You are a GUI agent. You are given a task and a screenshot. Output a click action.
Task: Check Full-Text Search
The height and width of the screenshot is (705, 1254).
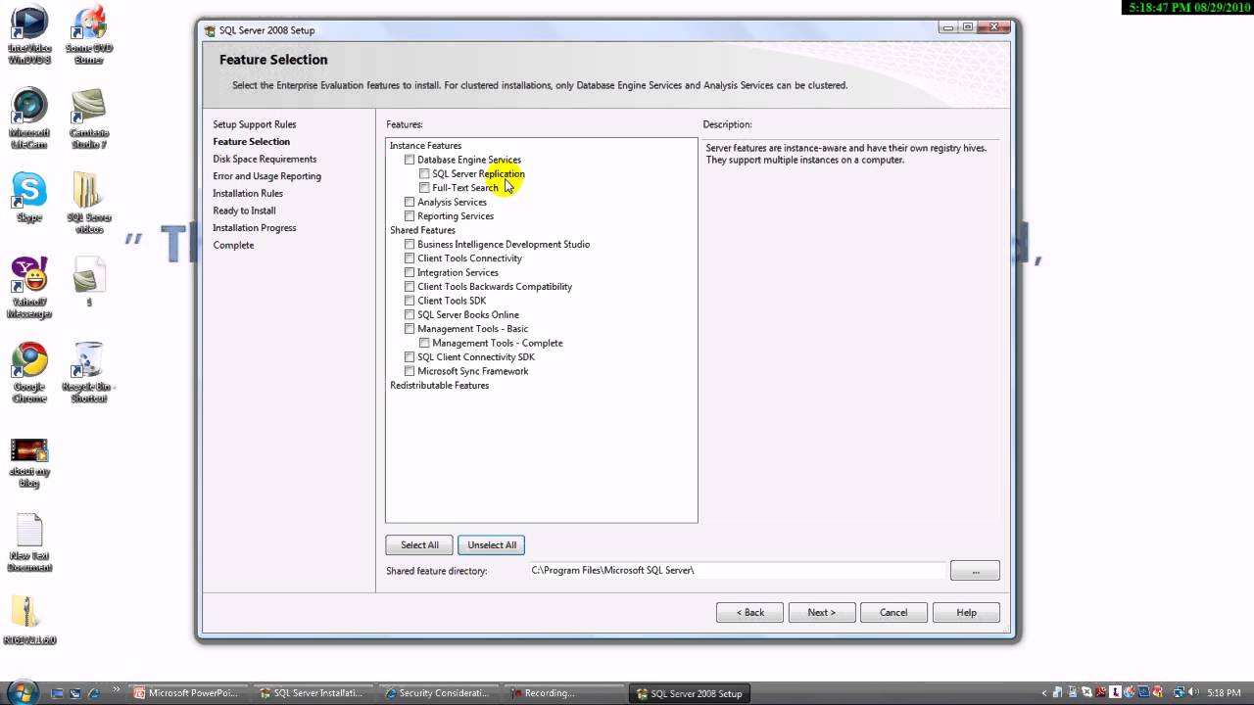coord(424,188)
